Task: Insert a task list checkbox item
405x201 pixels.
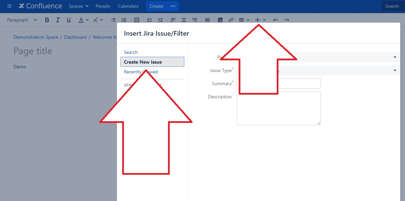Action: tap(136, 20)
